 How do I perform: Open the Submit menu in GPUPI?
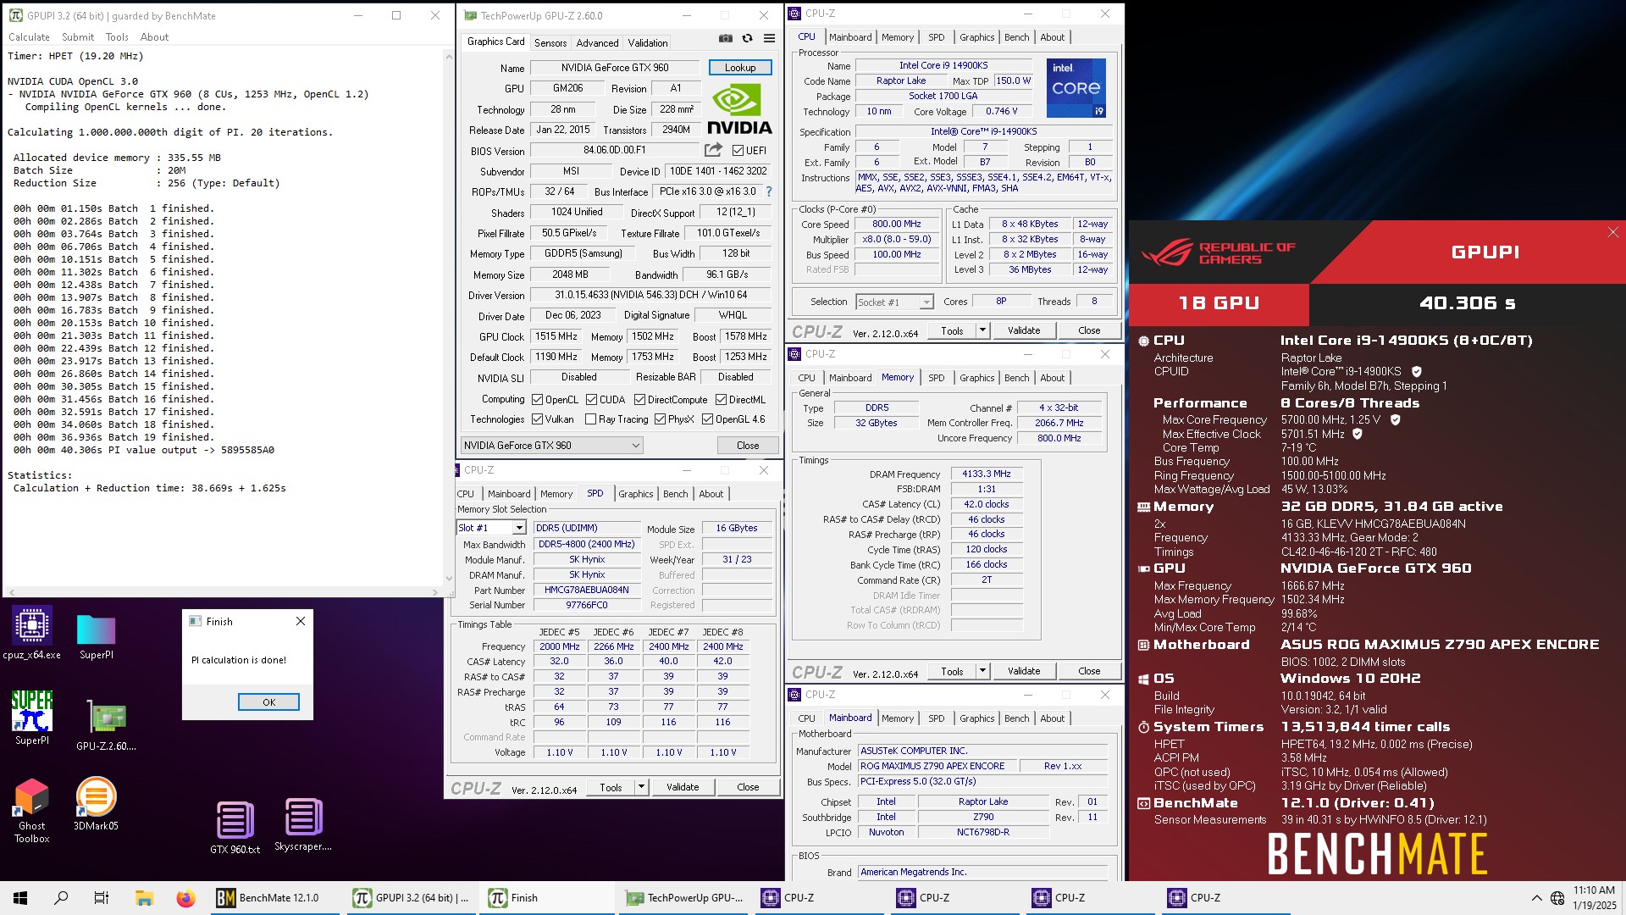pos(78,37)
